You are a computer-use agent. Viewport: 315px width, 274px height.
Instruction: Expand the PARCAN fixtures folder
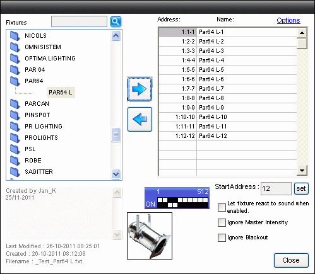pyautogui.click(x=15, y=104)
